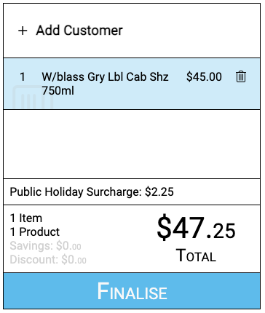Click the plus icon beside Add Customer
This screenshot has width=265, height=313.
click(x=23, y=31)
